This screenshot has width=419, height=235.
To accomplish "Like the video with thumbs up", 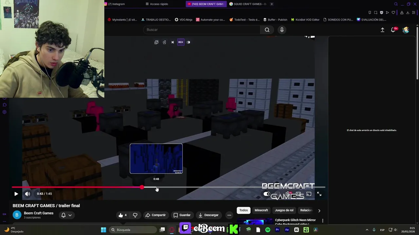I will (123, 215).
